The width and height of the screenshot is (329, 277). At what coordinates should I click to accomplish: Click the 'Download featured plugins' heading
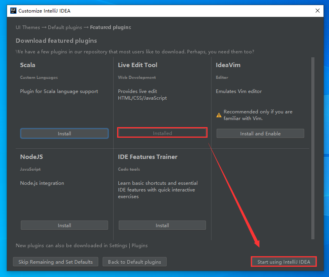[x=56, y=41]
